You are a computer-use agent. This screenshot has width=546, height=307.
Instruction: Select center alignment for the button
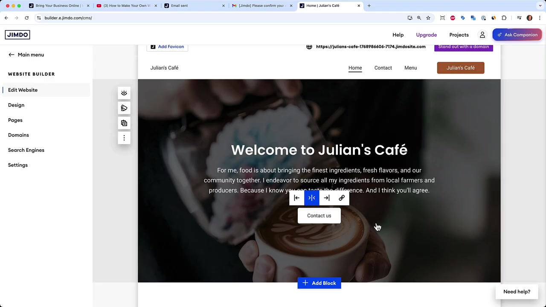[312, 198]
